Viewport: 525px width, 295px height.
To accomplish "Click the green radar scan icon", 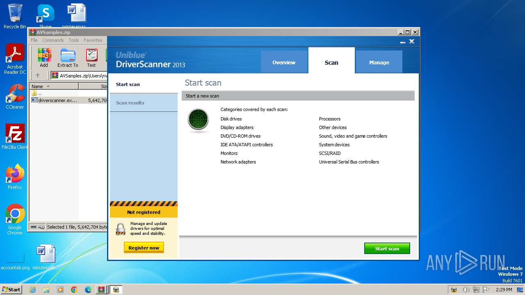I will 199,120.
